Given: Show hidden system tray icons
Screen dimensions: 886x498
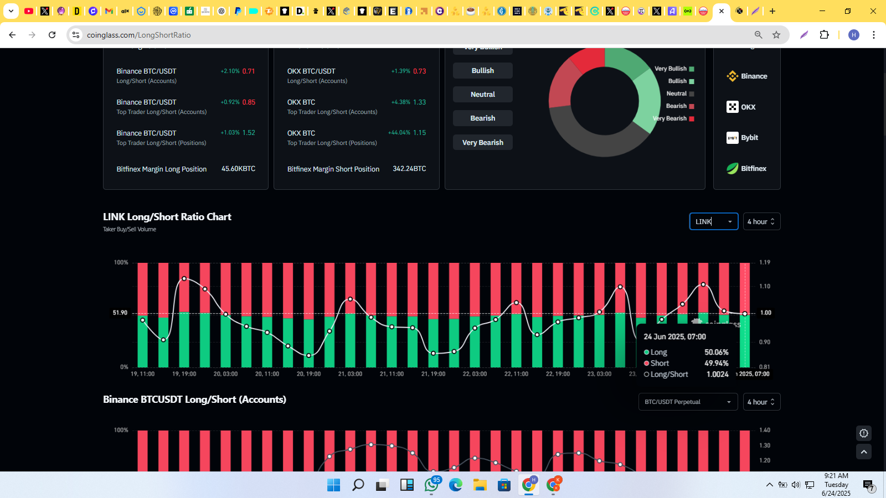Looking at the screenshot, I should (769, 485).
